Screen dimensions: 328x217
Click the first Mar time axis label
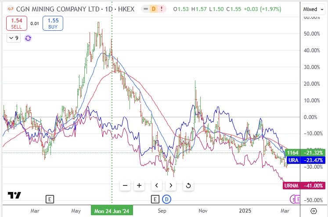pyautogui.click(x=35, y=211)
